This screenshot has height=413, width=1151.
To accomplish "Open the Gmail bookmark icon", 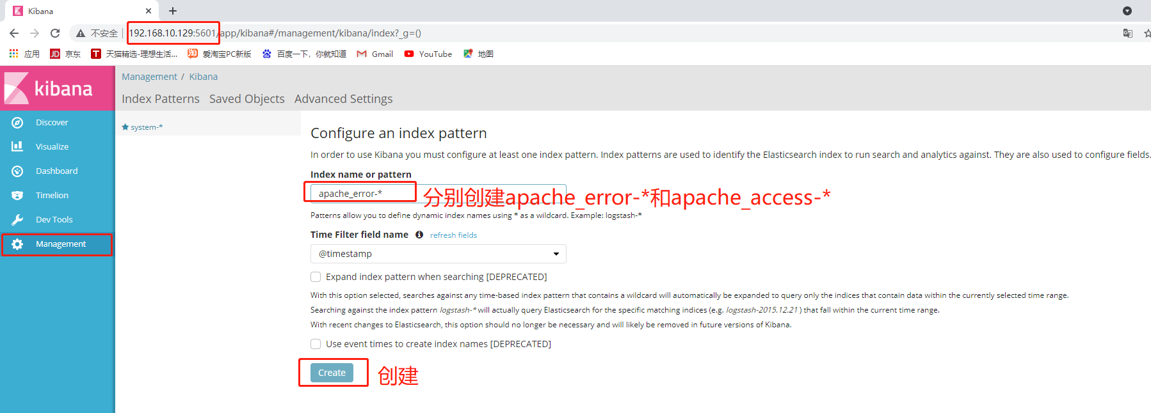I will click(362, 54).
